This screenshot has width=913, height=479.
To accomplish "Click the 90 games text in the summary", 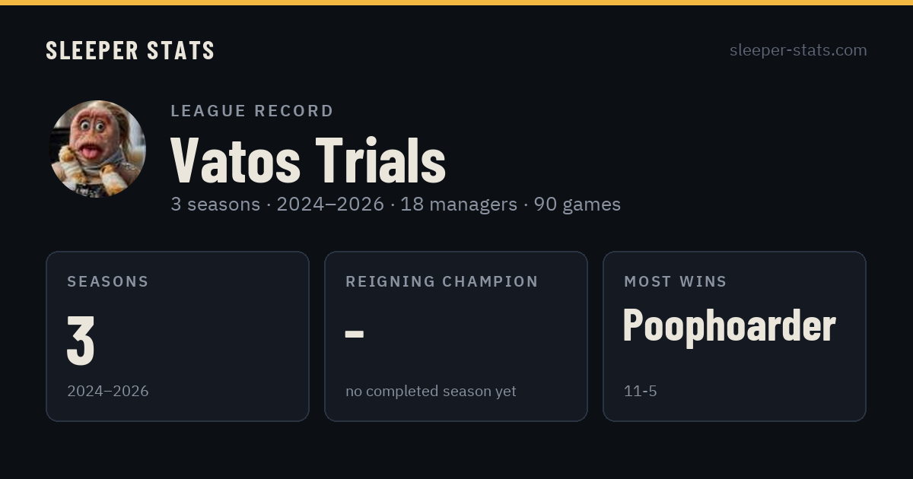I will pyautogui.click(x=577, y=204).
